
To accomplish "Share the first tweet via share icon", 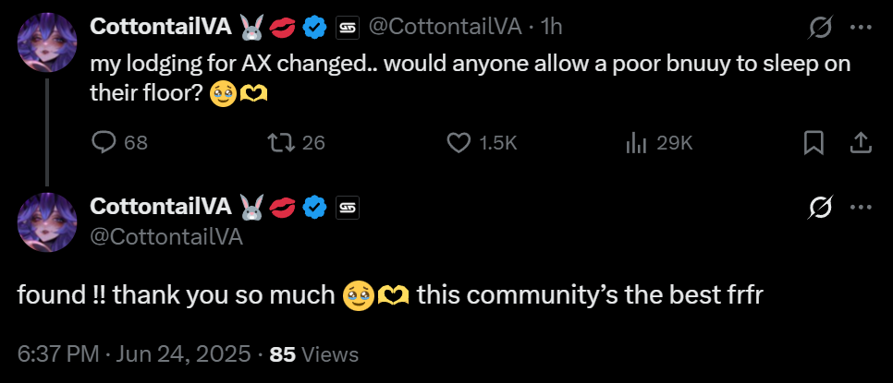I will click(x=860, y=142).
